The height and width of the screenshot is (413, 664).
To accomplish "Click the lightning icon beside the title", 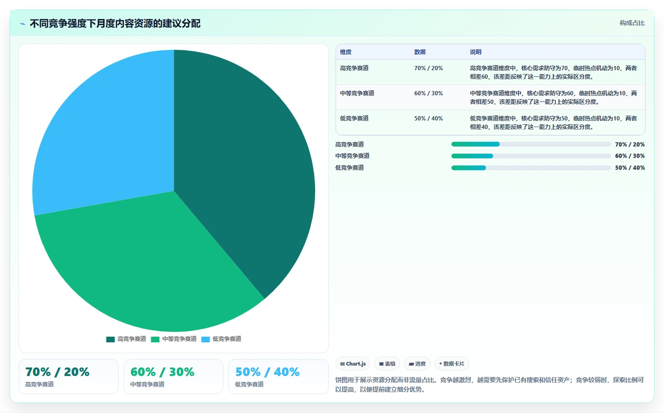I will point(23,24).
